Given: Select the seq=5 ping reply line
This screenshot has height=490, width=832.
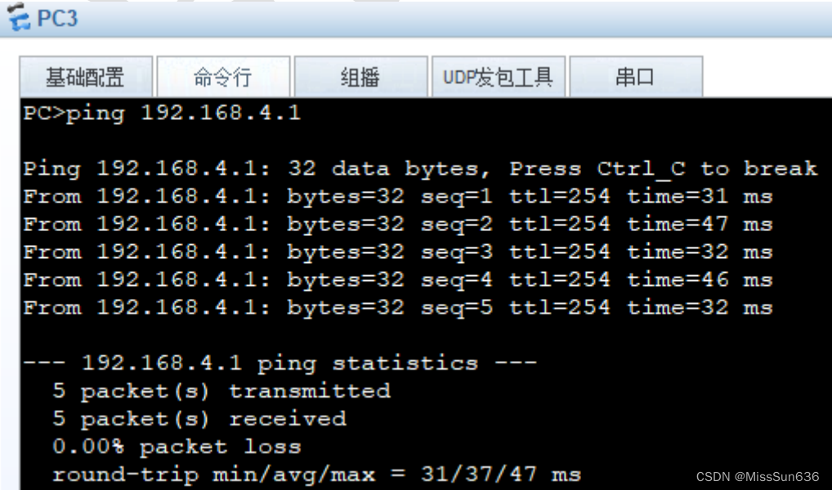Looking at the screenshot, I should [x=397, y=308].
